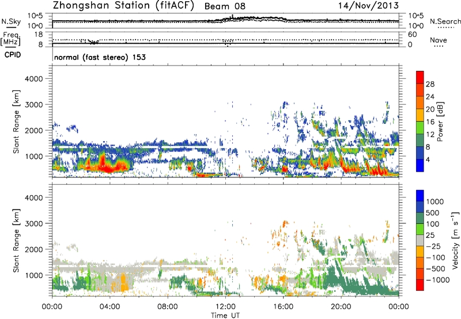The height and width of the screenshot is (319, 461).
Task: Click the date 14/Nov/2013
Action: point(368,6)
